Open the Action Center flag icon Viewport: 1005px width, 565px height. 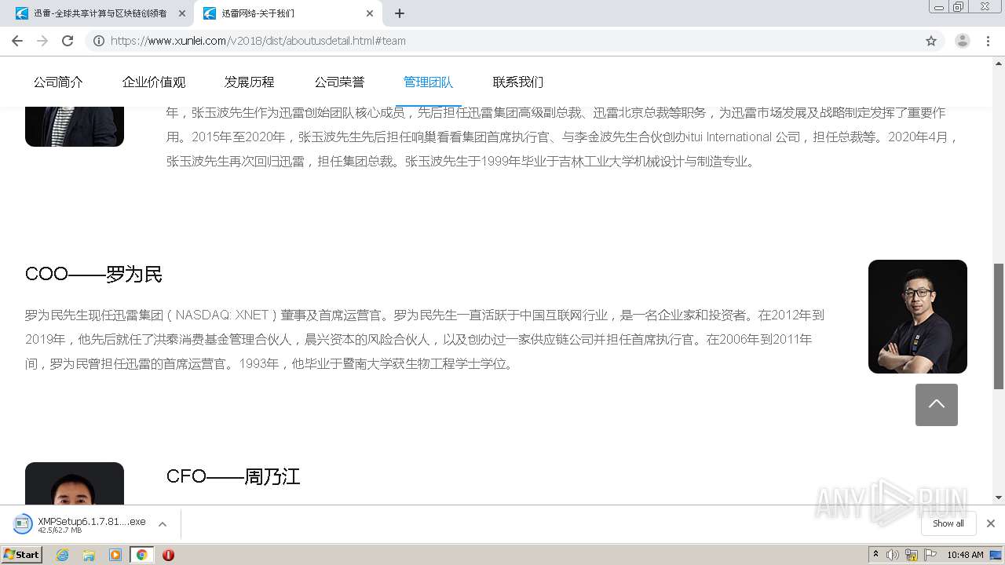930,555
